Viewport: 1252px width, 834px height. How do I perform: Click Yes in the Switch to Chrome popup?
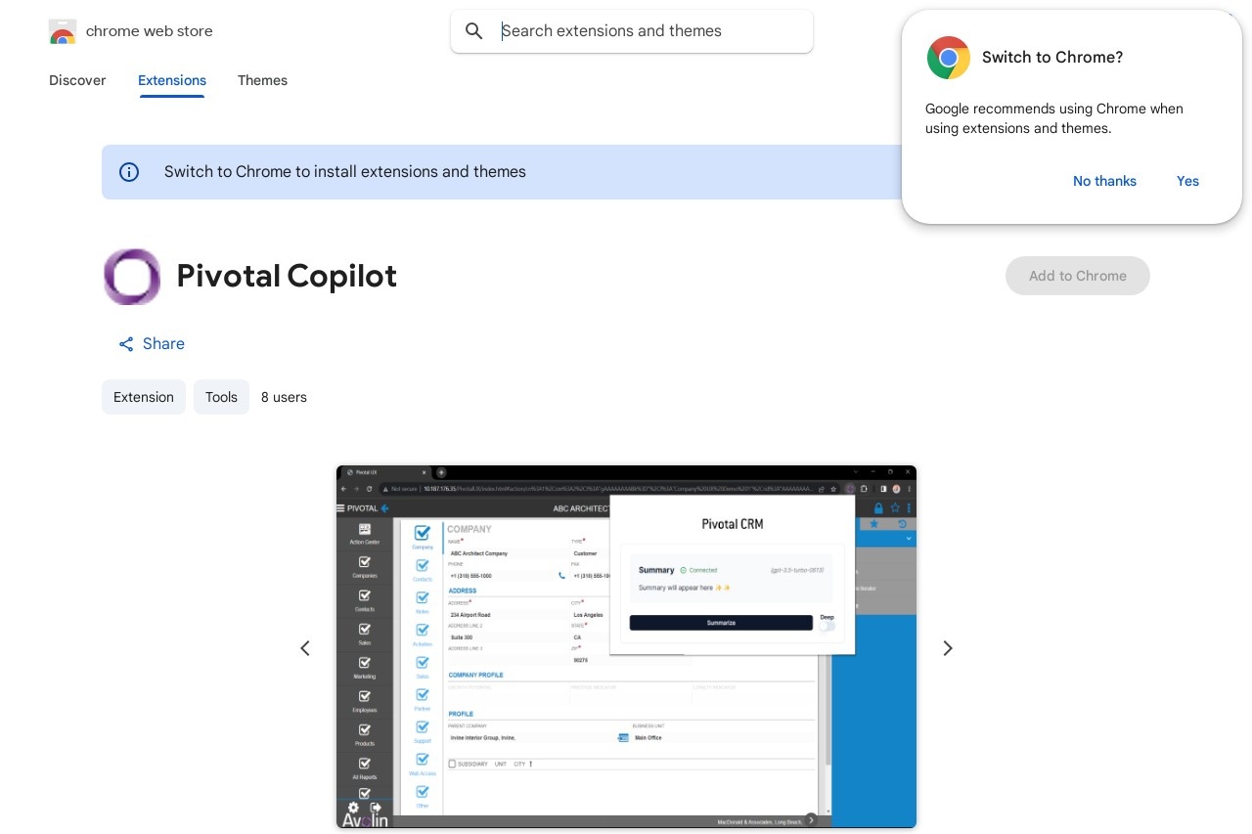click(1187, 181)
